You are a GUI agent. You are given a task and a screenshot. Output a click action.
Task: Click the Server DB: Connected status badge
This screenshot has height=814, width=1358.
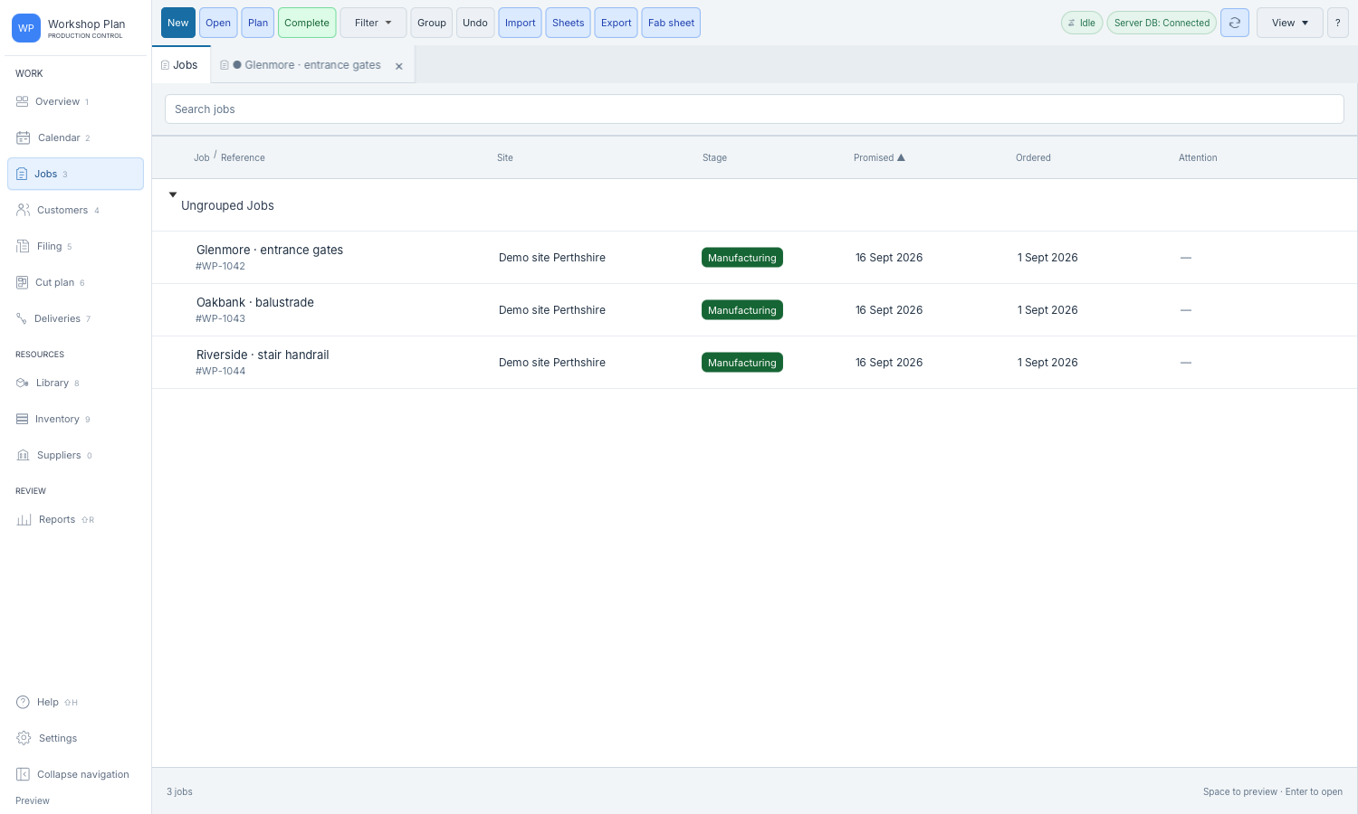tap(1162, 23)
